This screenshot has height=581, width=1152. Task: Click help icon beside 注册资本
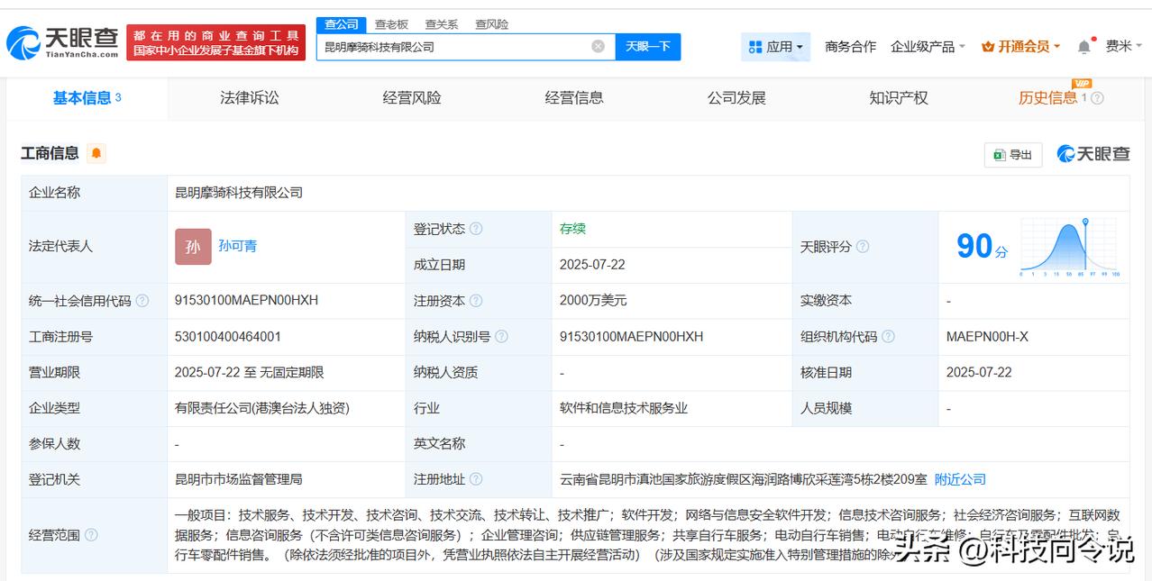(476, 301)
